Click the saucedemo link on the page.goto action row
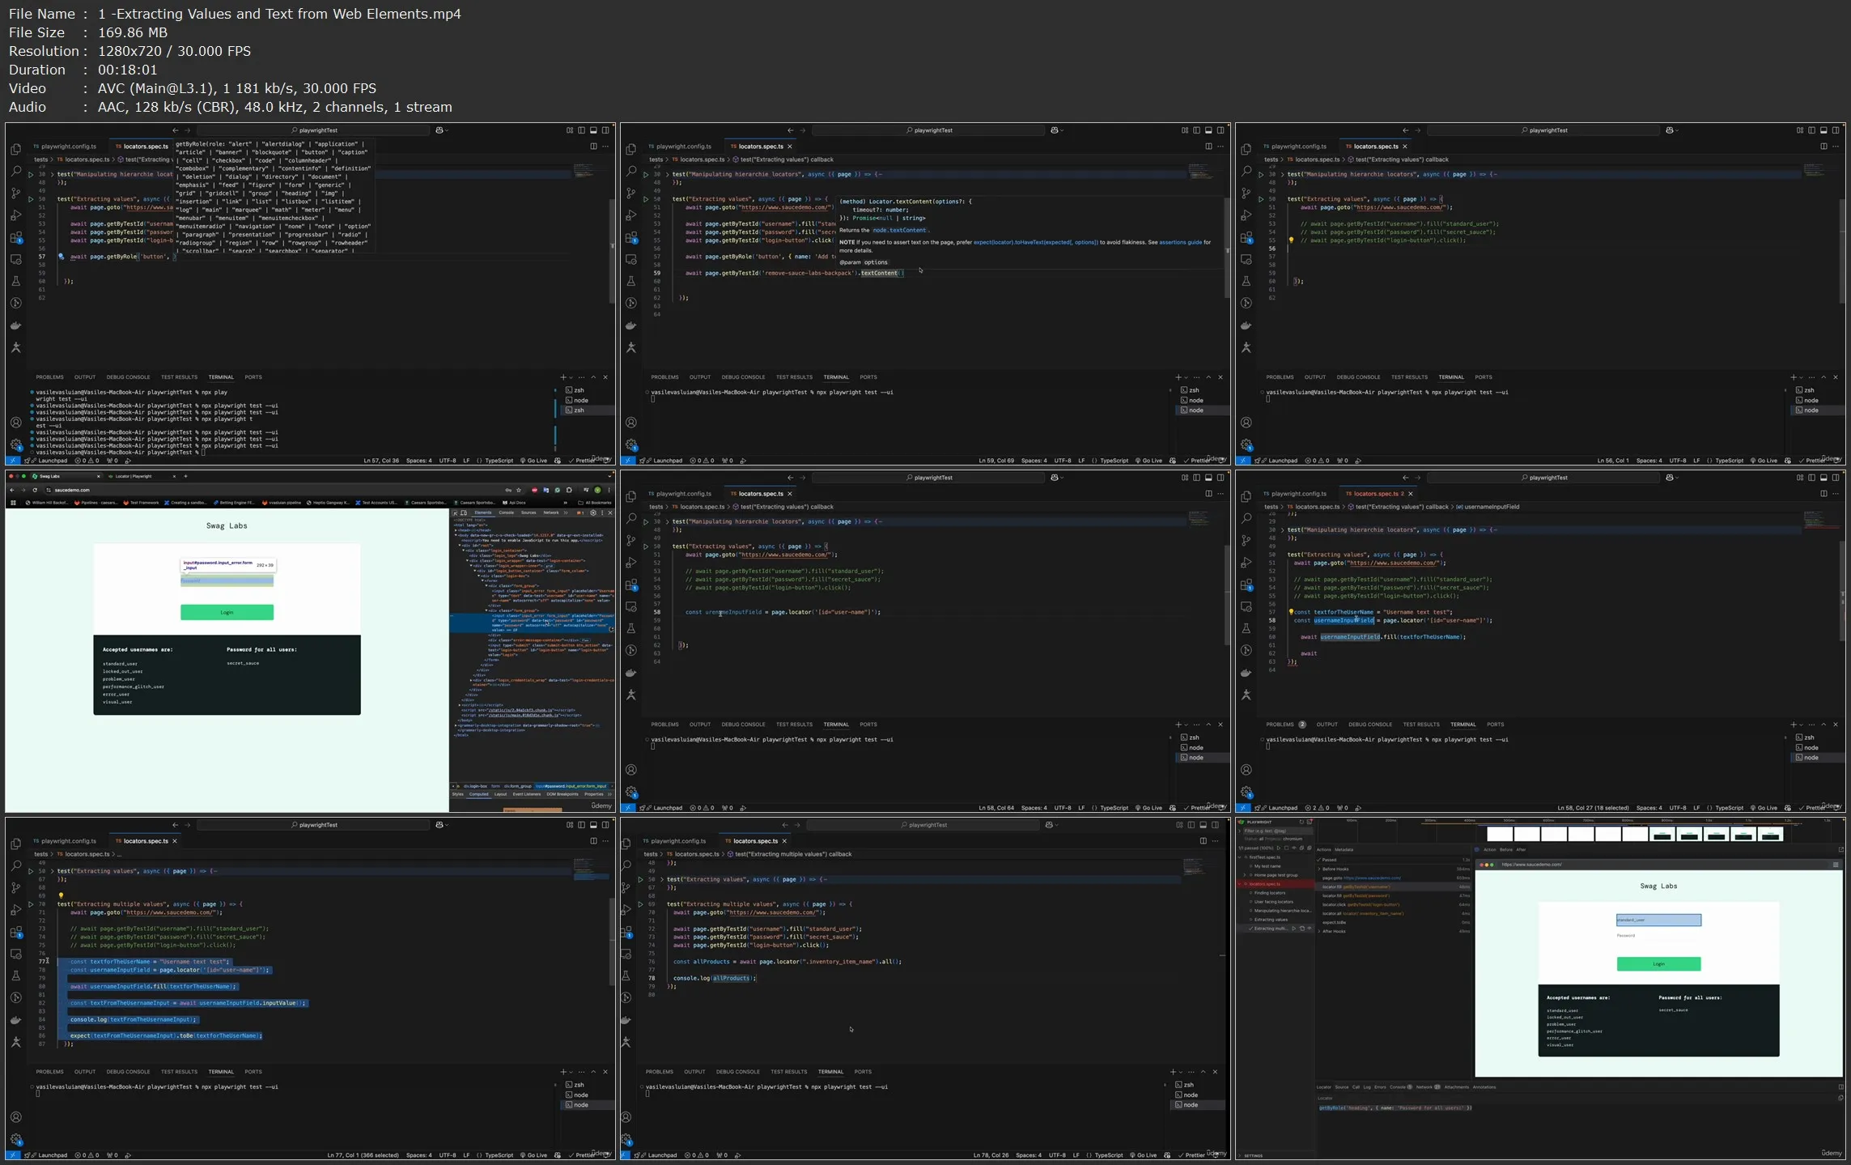 pyautogui.click(x=1371, y=878)
